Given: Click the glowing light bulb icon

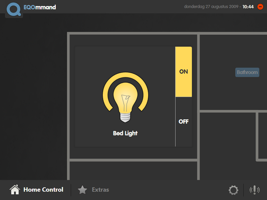Looking at the screenshot, I should 125,102.
